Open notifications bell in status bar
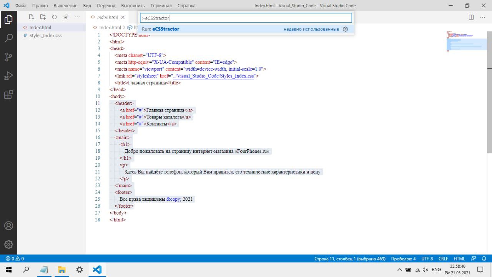 484,259
